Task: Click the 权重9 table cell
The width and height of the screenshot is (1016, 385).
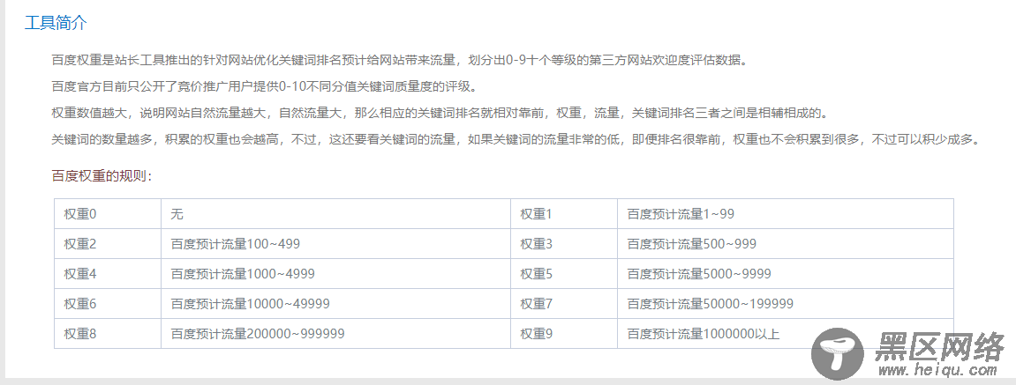Action: 564,334
